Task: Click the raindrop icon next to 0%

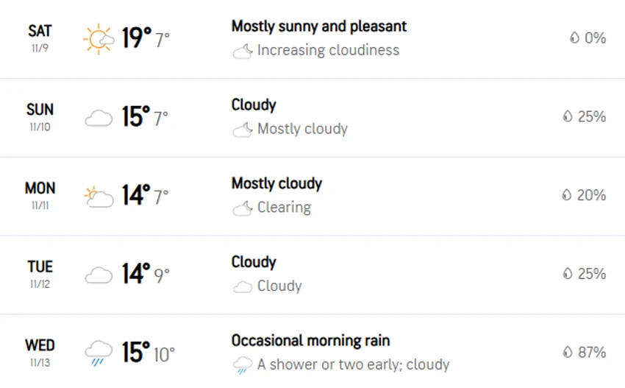Action: 574,38
